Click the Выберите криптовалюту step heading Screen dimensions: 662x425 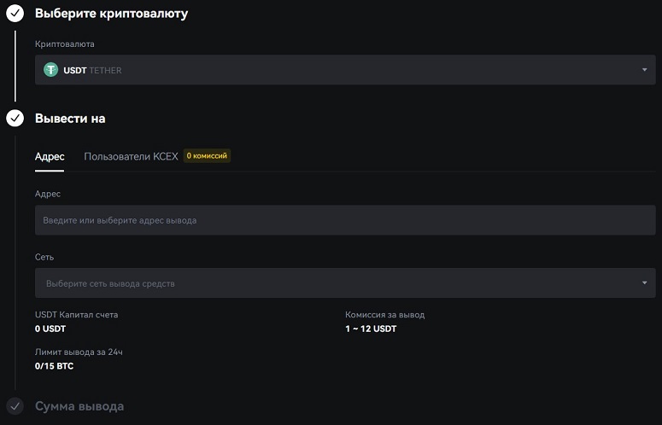(111, 14)
